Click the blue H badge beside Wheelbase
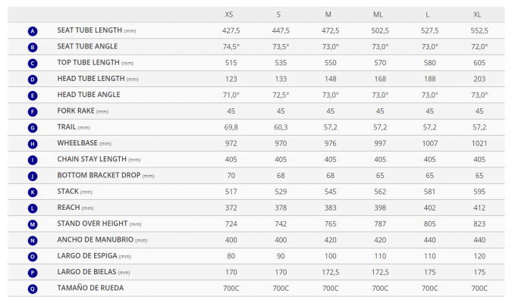The height and width of the screenshot is (303, 512). click(x=32, y=143)
